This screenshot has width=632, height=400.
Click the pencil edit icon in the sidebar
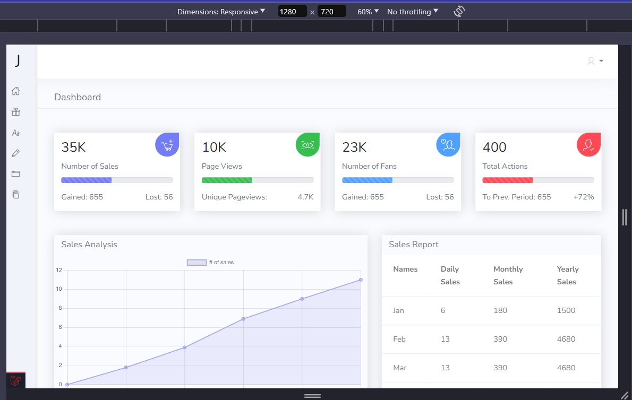[16, 153]
